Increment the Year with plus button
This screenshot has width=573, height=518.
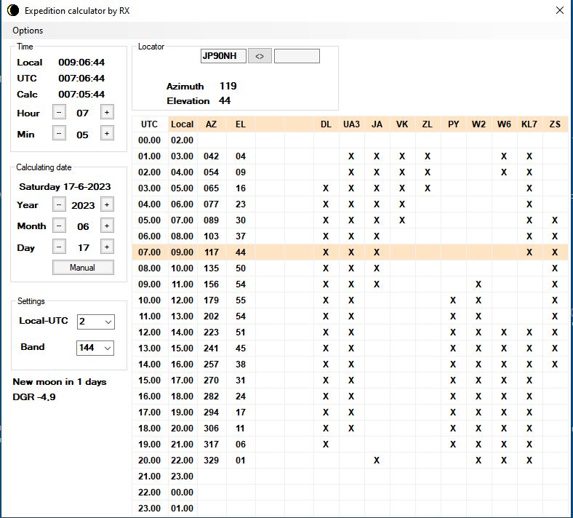106,205
